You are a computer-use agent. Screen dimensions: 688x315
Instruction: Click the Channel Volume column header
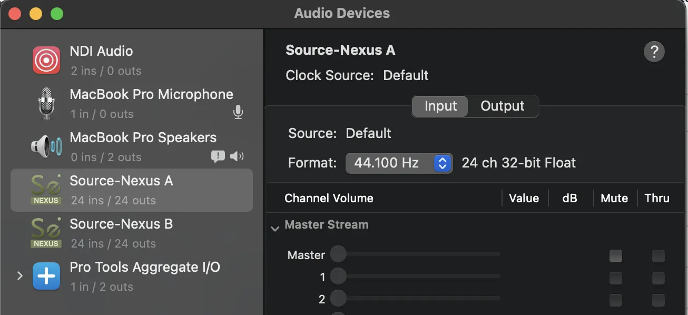pos(329,198)
